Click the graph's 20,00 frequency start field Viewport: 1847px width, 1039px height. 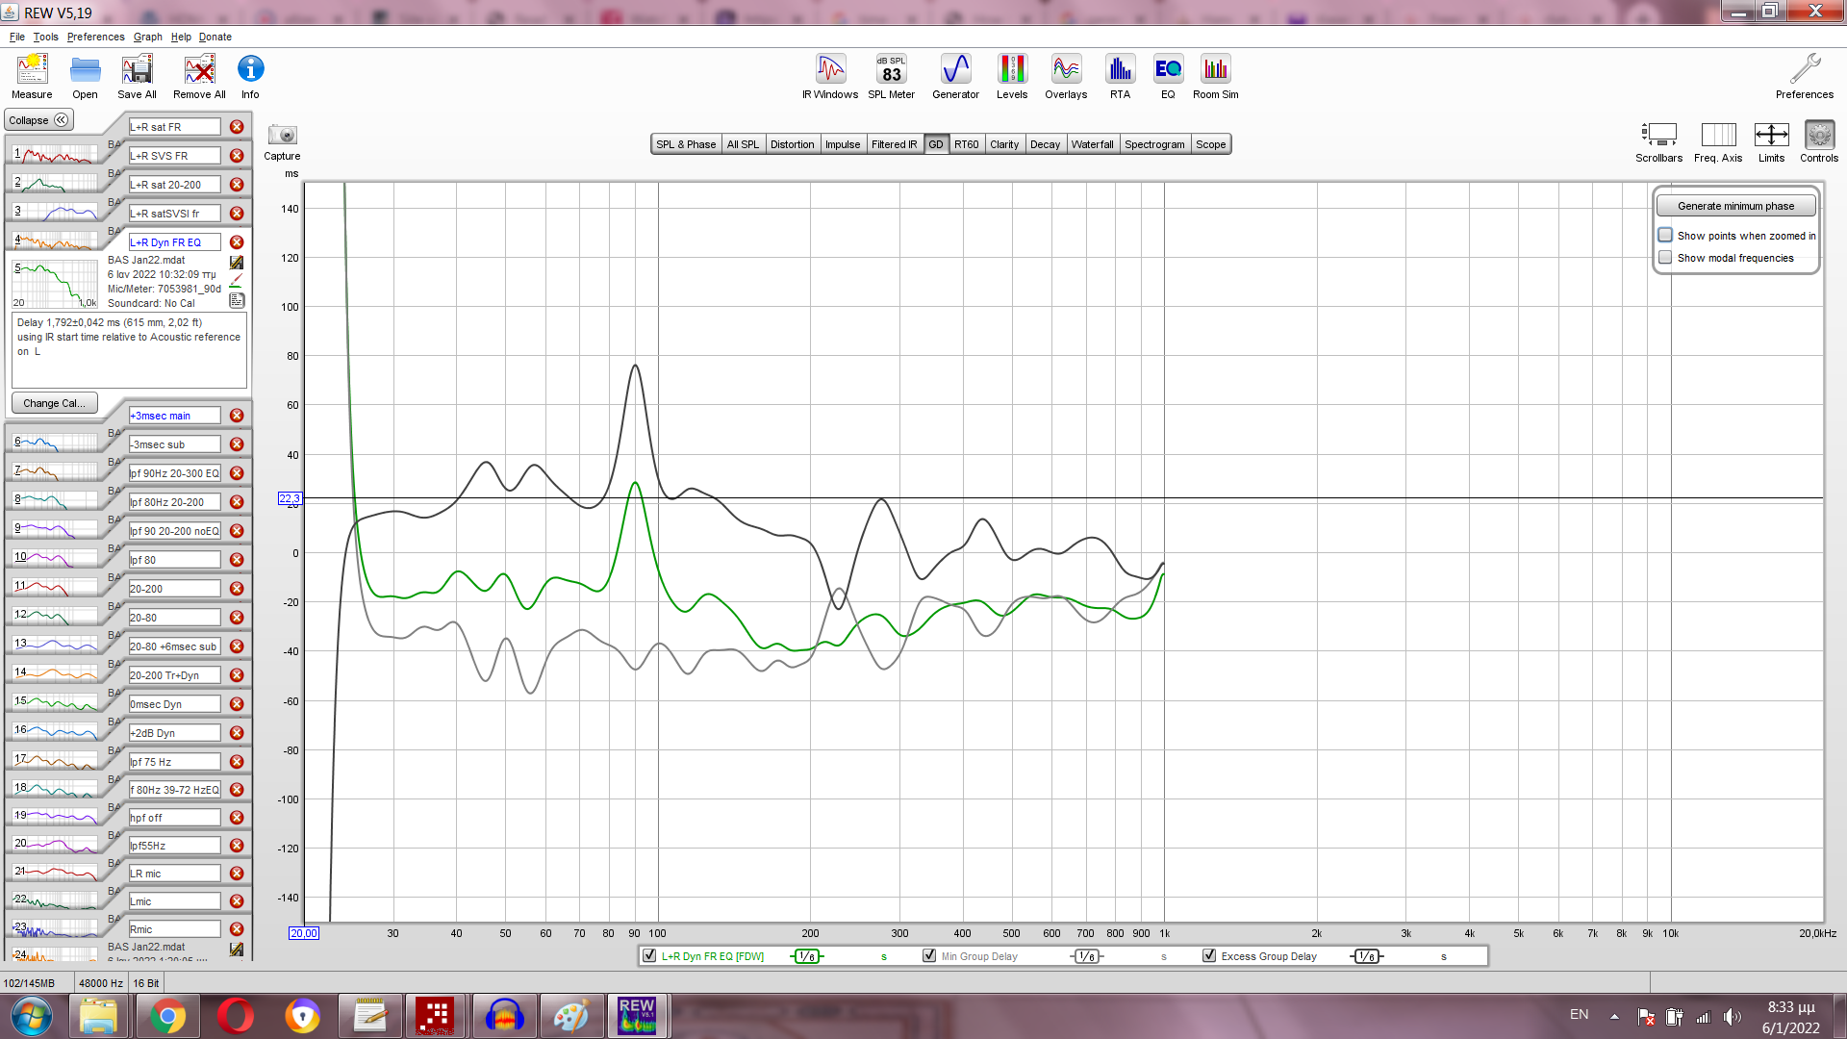[x=304, y=933]
